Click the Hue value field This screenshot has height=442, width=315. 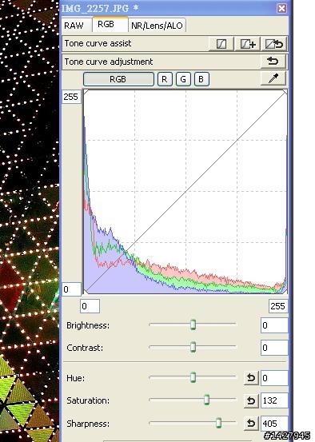pos(274,378)
